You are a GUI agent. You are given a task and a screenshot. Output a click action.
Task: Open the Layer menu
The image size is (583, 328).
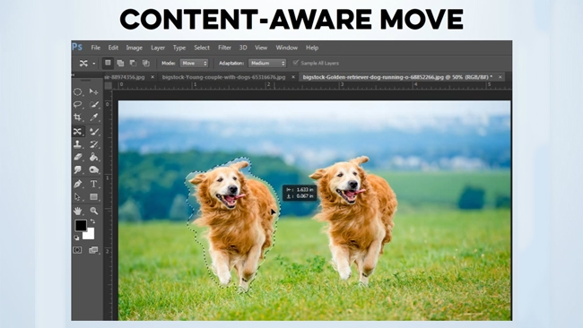tap(158, 47)
